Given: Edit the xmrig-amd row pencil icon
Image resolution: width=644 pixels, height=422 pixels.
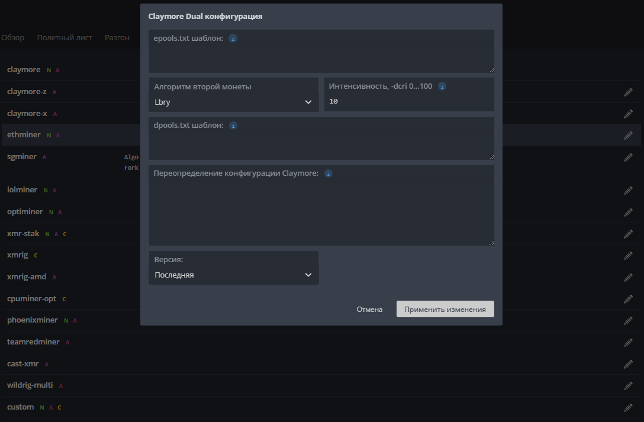Looking at the screenshot, I should pos(628,277).
